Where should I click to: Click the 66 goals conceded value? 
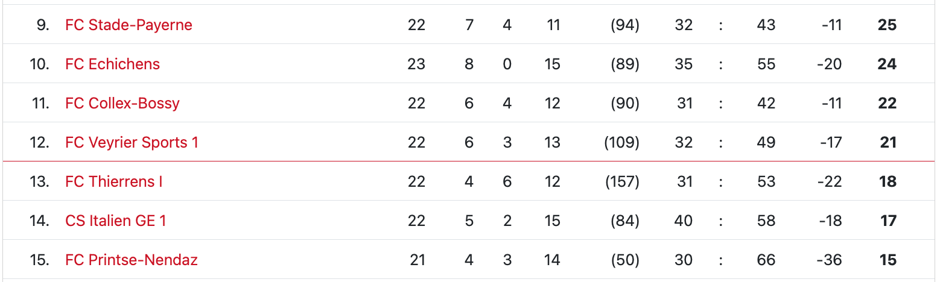click(x=766, y=260)
